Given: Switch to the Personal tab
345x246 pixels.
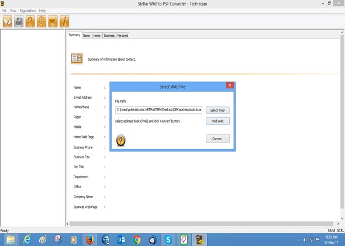Looking at the screenshot, I should coord(123,36).
